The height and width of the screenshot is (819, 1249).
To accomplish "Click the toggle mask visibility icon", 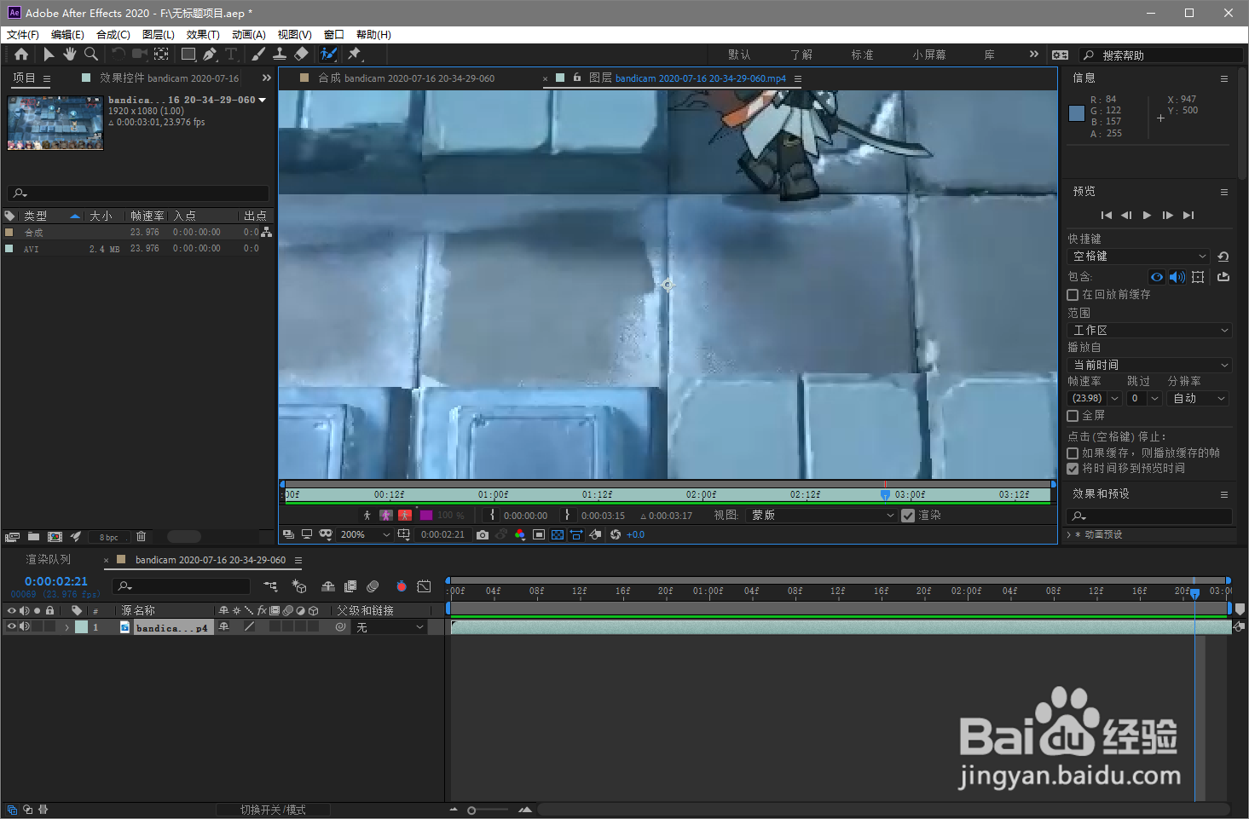I will [326, 534].
